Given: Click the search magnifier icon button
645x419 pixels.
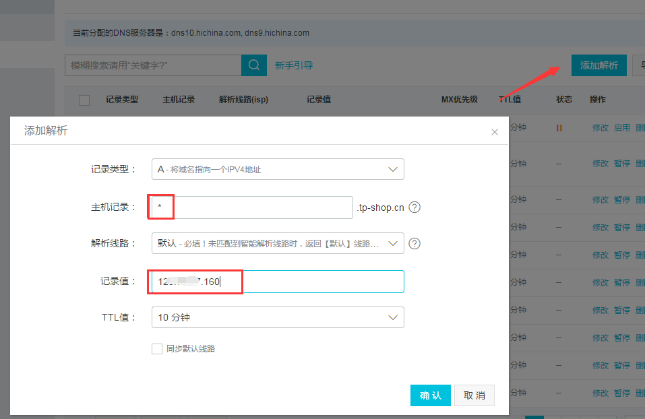Looking at the screenshot, I should [253, 65].
